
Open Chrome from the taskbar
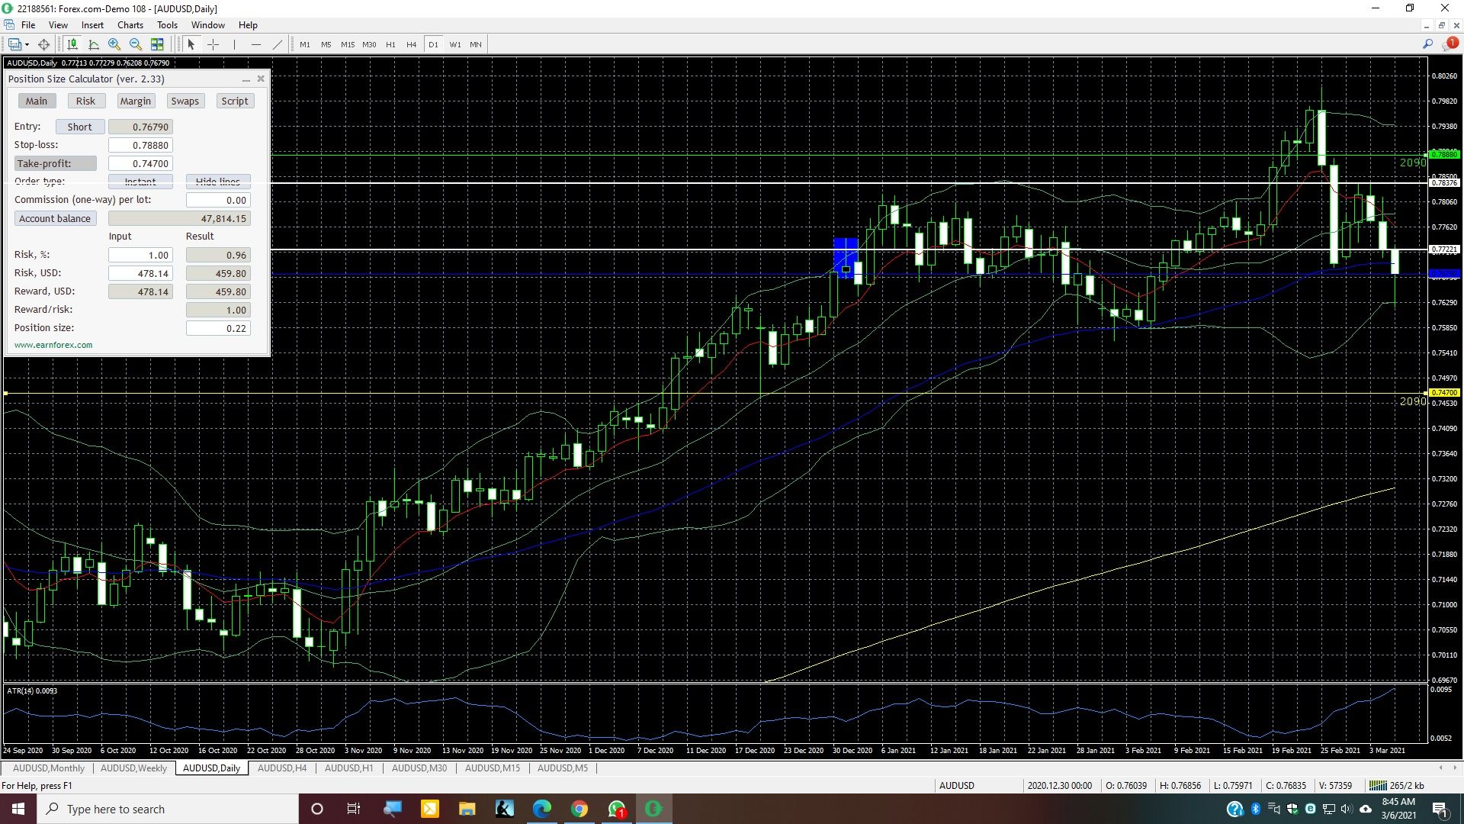[x=579, y=809]
